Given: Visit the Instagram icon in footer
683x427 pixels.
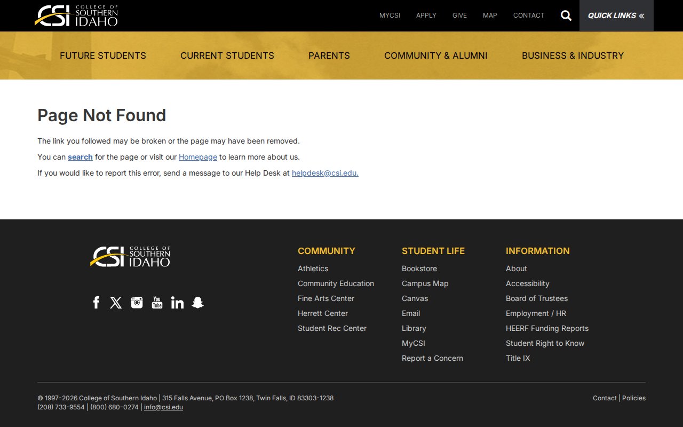Looking at the screenshot, I should [x=137, y=303].
